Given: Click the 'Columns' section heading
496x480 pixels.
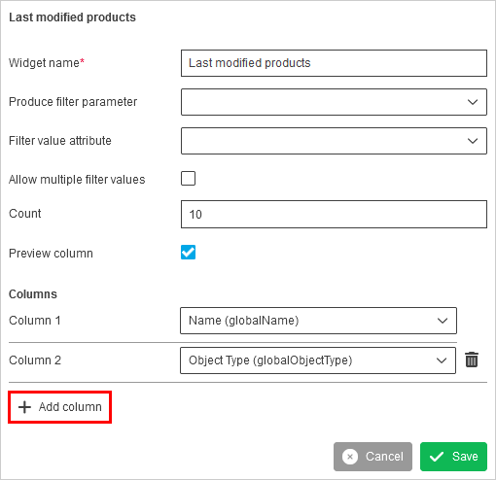Looking at the screenshot, I should tap(33, 294).
